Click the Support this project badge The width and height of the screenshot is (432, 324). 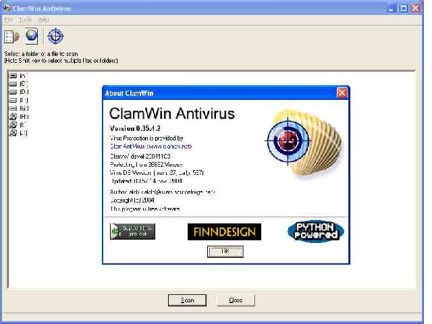pos(132,232)
